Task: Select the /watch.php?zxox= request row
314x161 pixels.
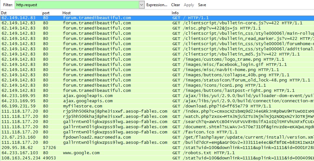Action: (157, 117)
